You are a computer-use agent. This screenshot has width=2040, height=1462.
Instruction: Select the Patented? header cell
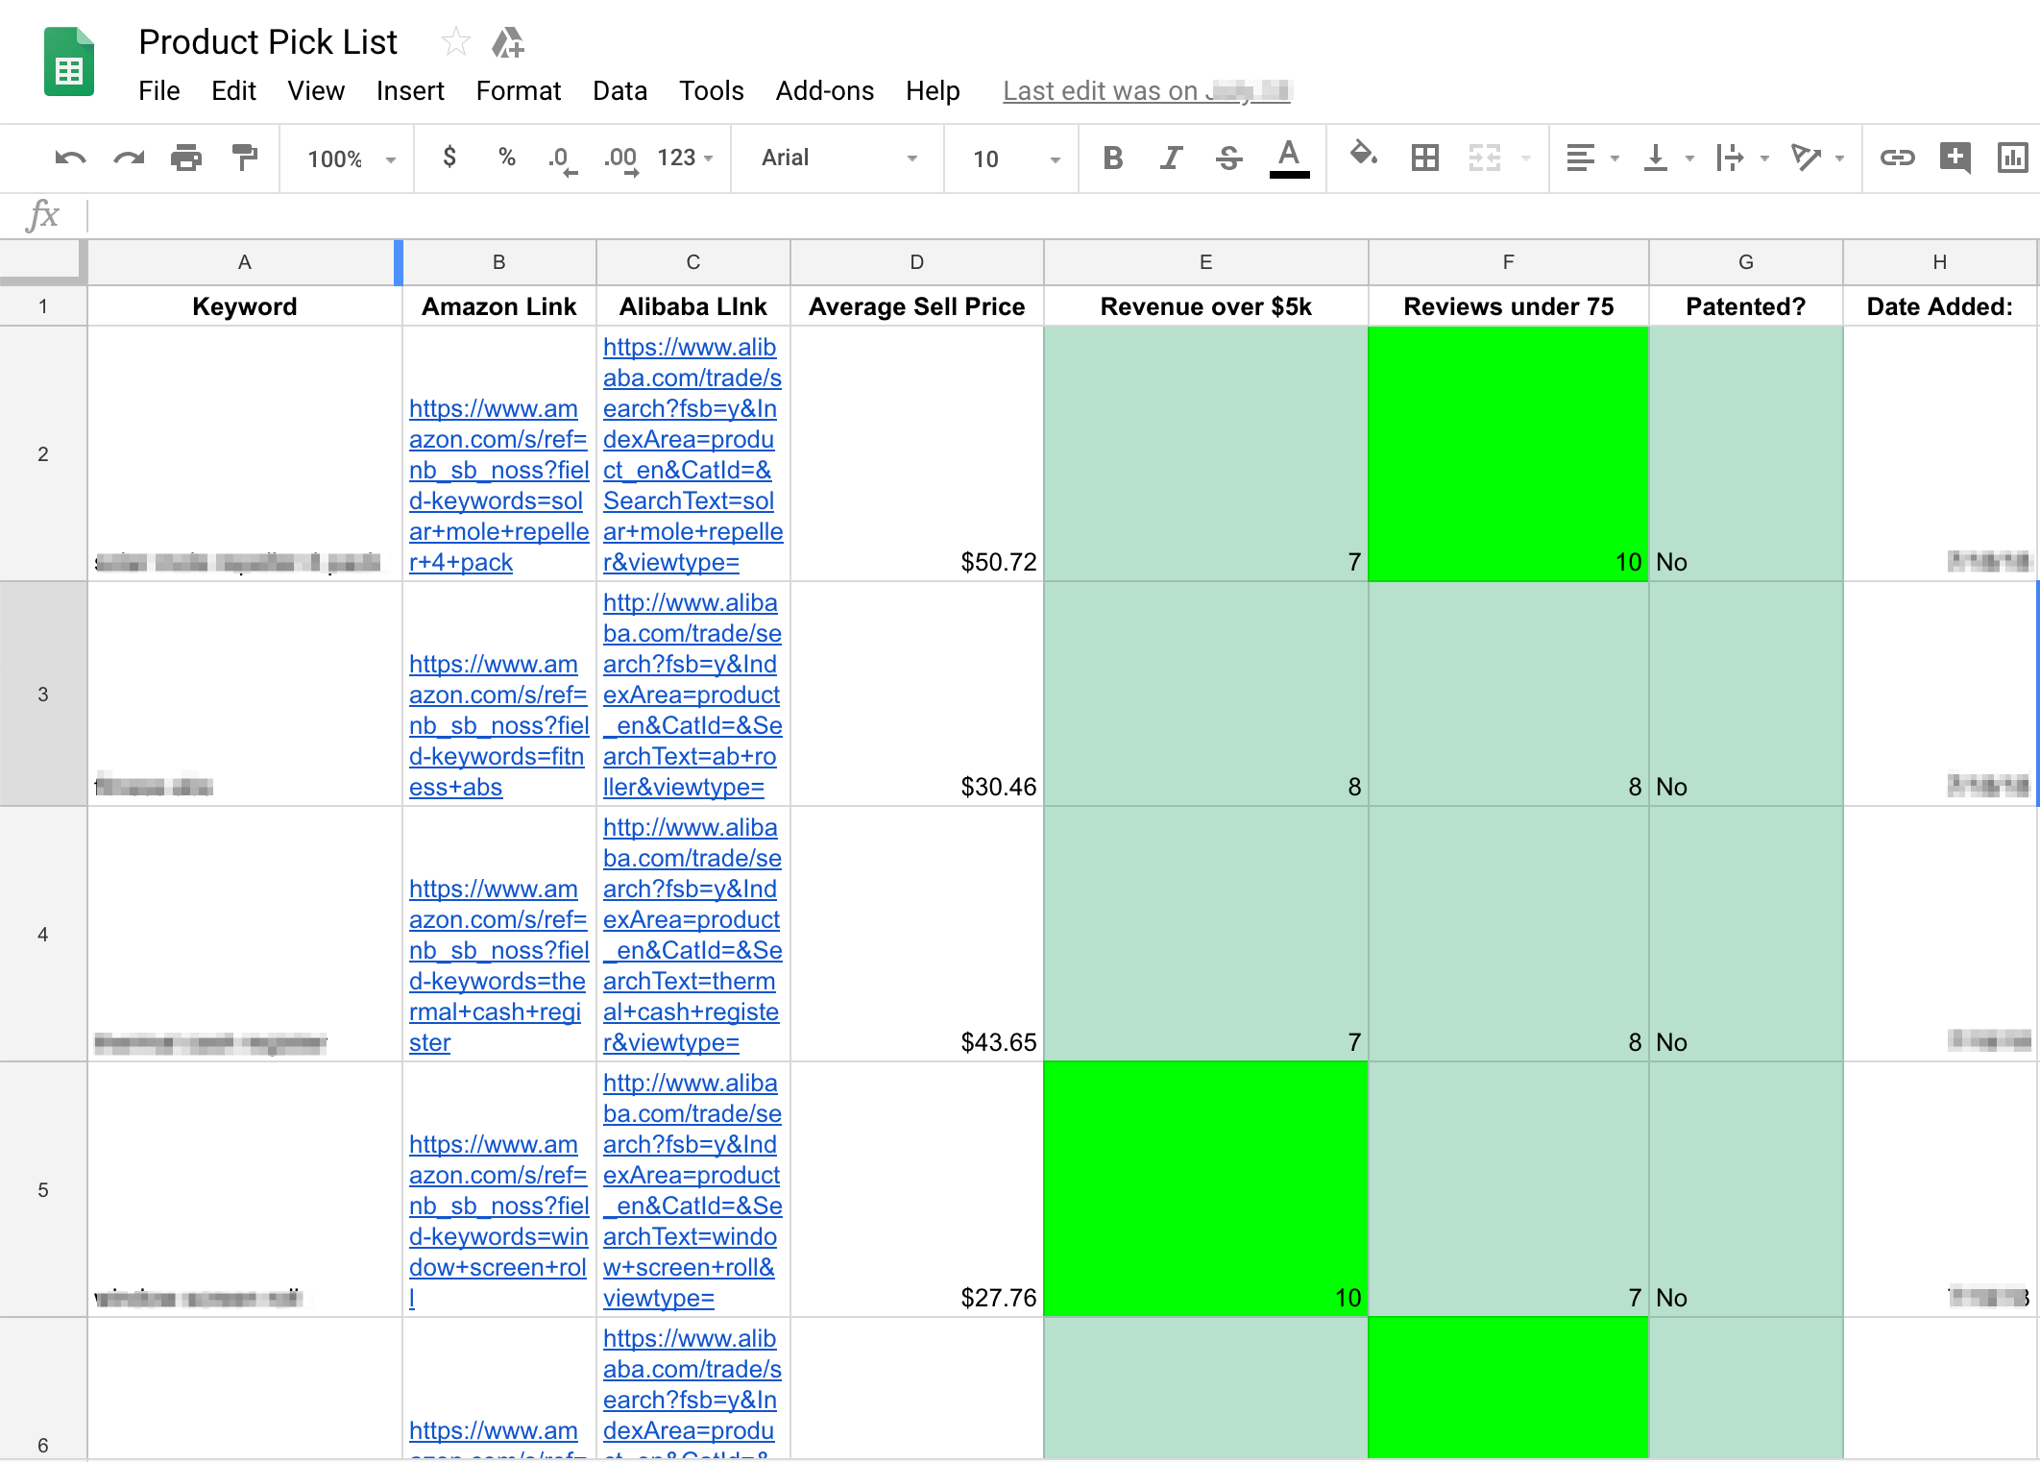pyautogui.click(x=1745, y=306)
